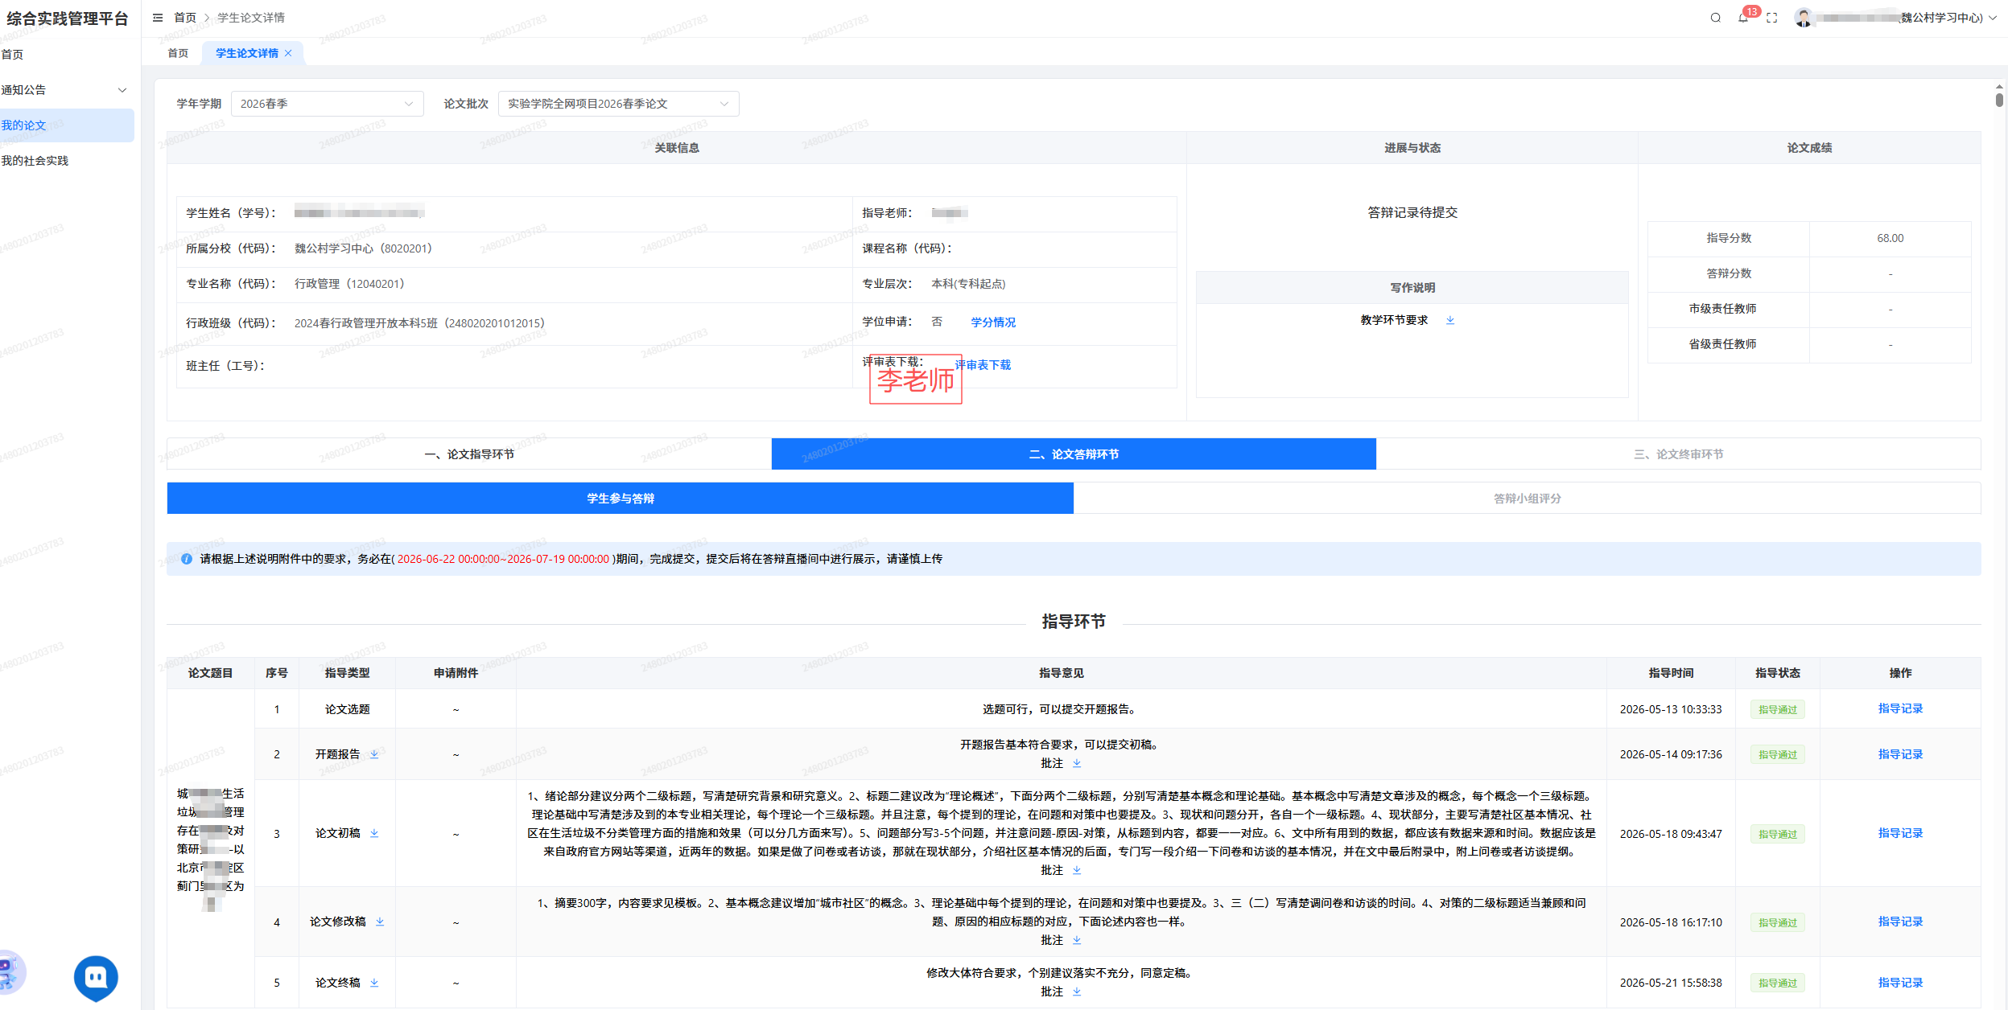Switch to 一、论文指导环节 tab

click(469, 454)
